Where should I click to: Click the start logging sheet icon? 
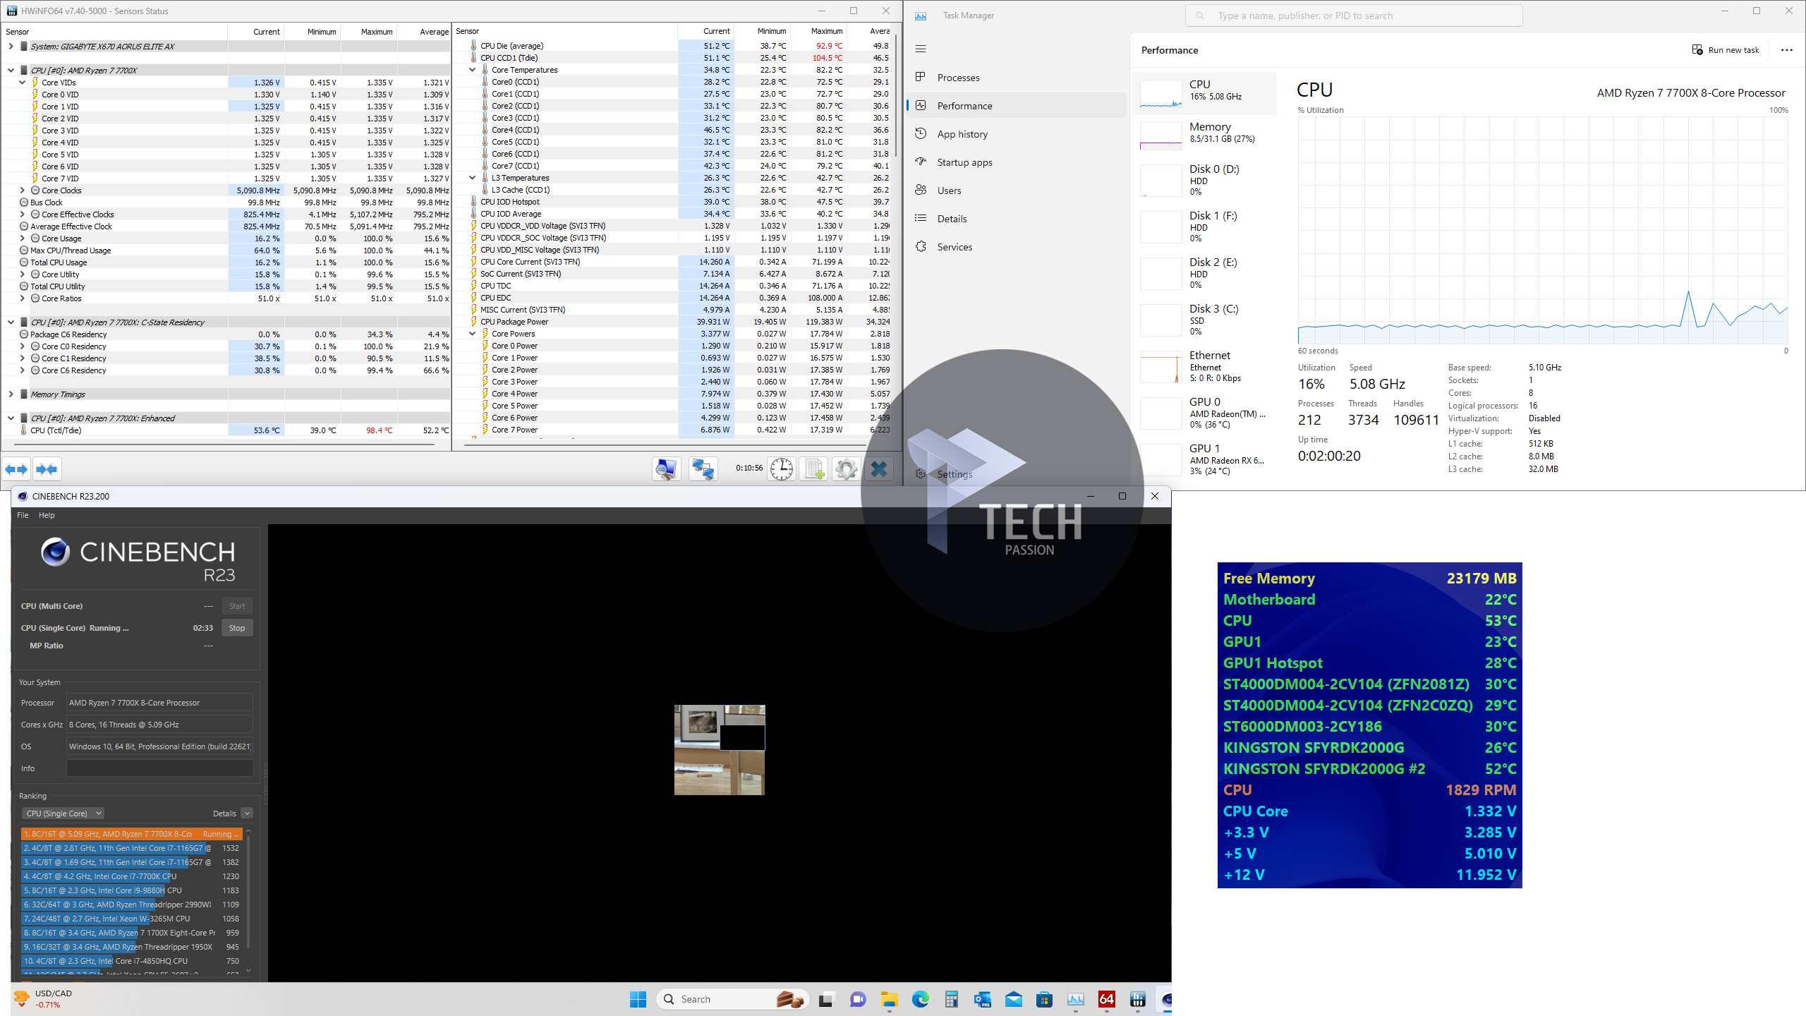pyautogui.click(x=814, y=469)
